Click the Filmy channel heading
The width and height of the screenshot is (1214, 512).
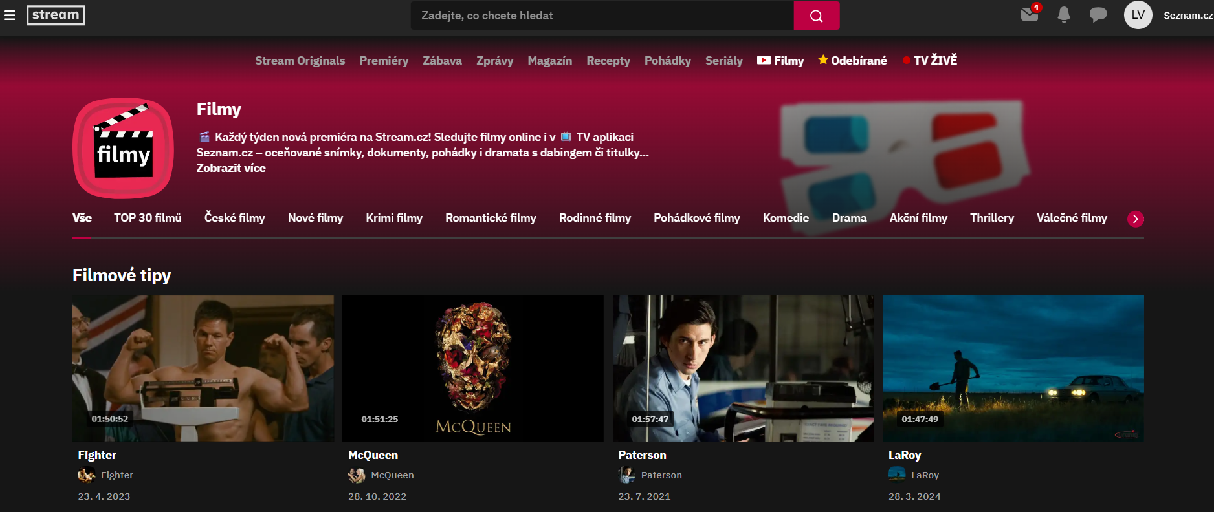[x=219, y=109]
